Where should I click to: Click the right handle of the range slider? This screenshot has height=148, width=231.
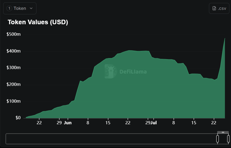pos(228,139)
